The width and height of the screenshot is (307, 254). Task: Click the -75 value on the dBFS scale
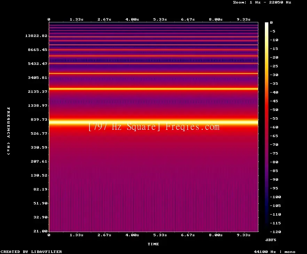(274, 153)
